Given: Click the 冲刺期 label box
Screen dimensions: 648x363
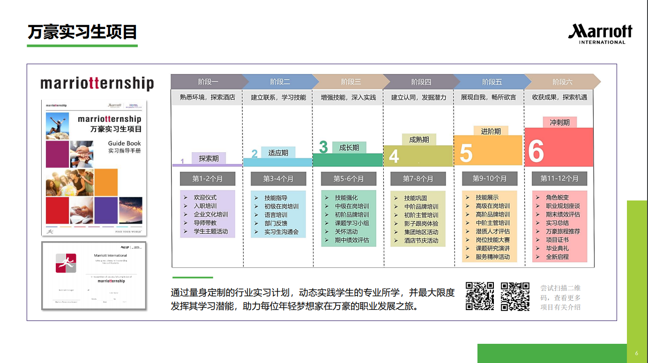Looking at the screenshot, I should click(559, 122).
